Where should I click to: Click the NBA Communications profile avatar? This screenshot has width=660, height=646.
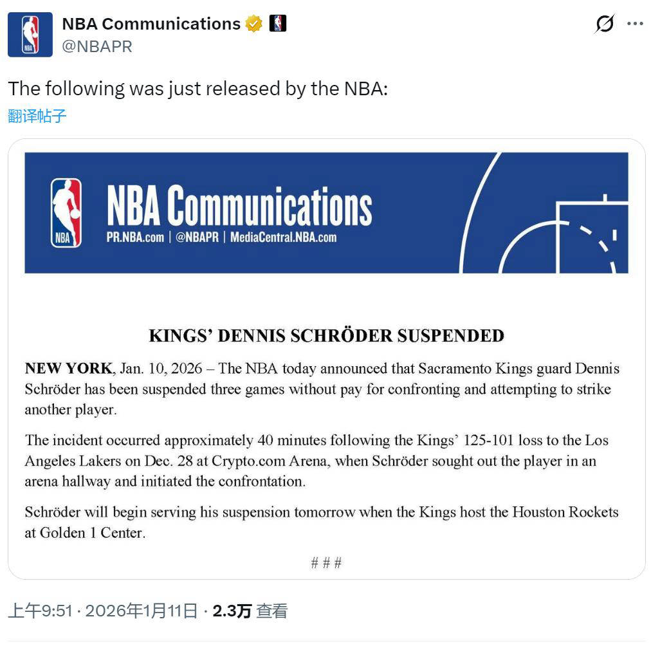(30, 35)
